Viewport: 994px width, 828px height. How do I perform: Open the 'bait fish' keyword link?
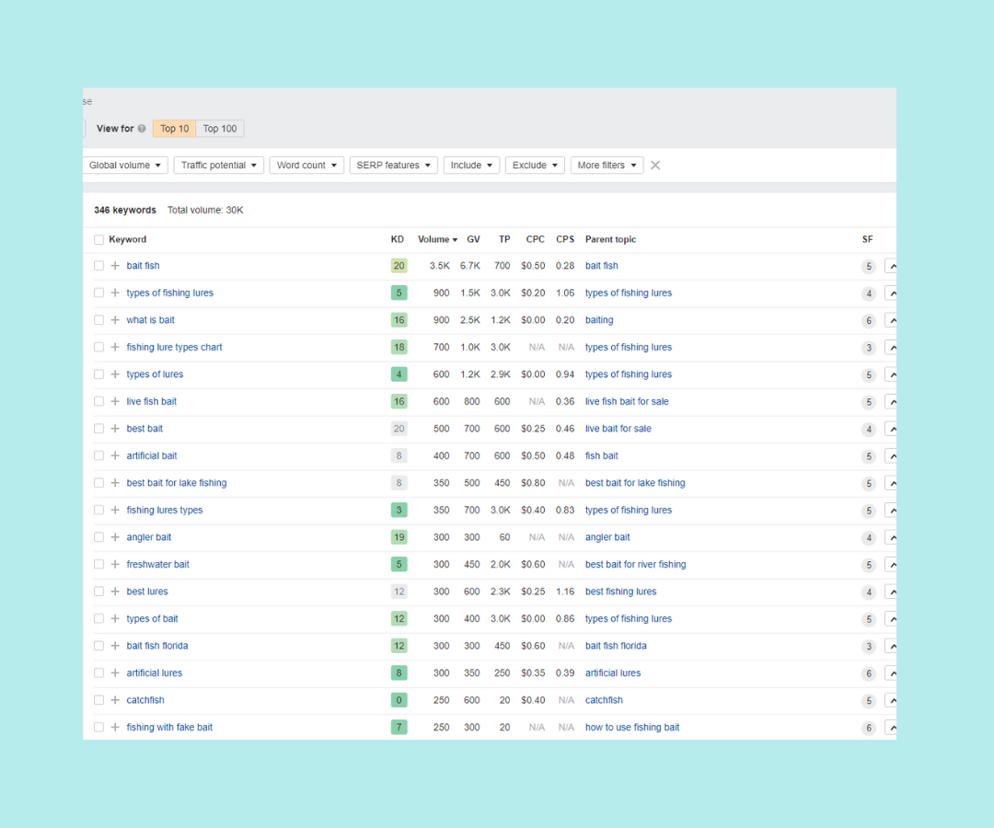[144, 266]
